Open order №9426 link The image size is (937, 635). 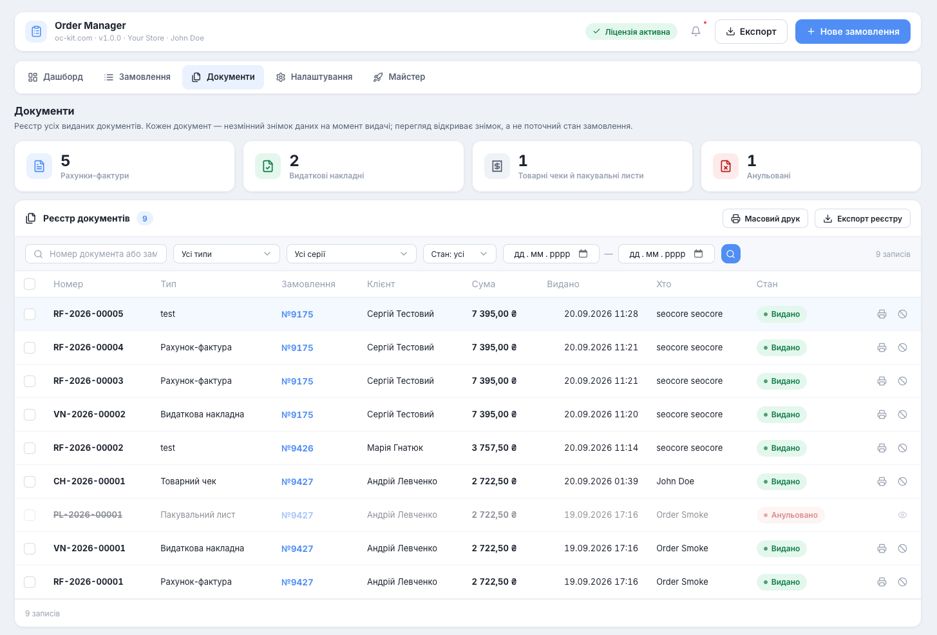pyautogui.click(x=298, y=448)
